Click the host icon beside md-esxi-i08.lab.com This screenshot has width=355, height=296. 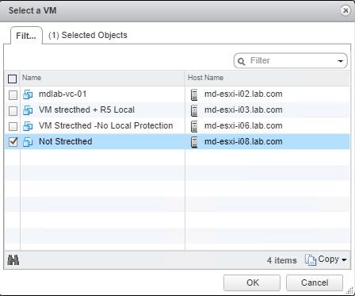[x=194, y=142]
